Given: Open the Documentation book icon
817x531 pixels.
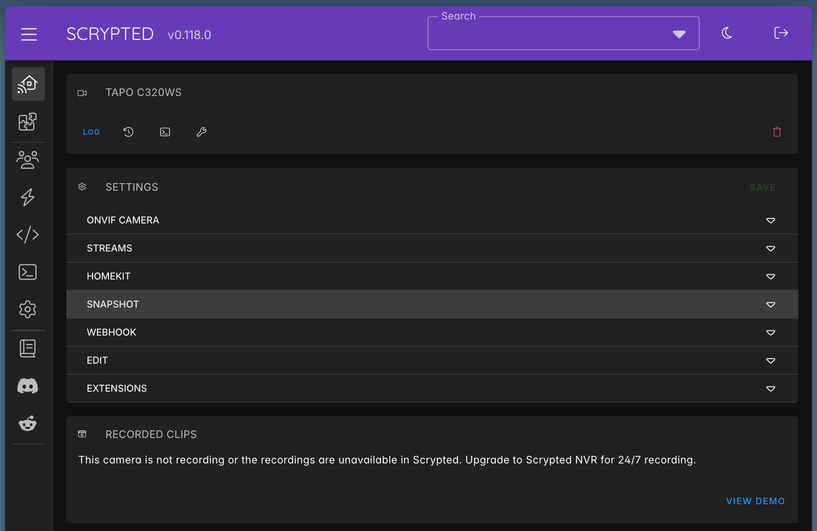Looking at the screenshot, I should coord(28,348).
